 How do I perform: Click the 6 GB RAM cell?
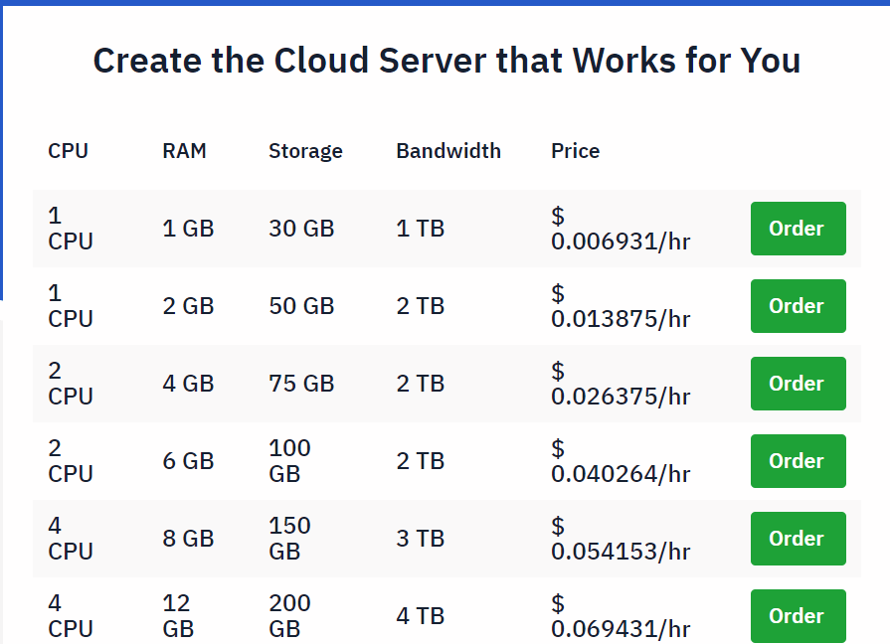click(187, 461)
